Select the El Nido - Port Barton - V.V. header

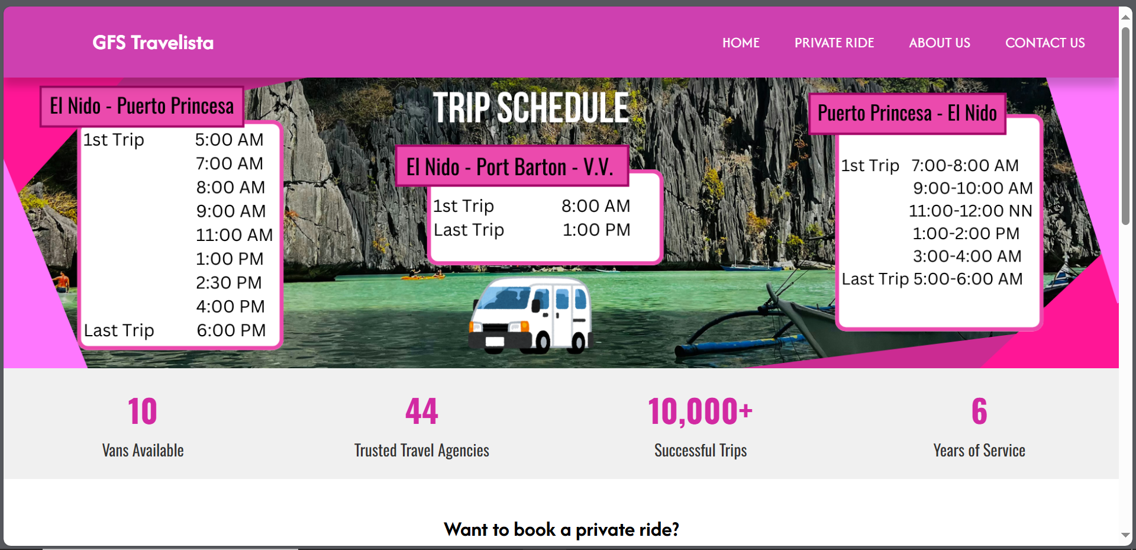(x=510, y=167)
